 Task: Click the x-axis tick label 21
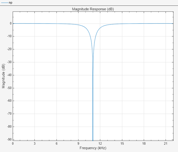[166, 144]
